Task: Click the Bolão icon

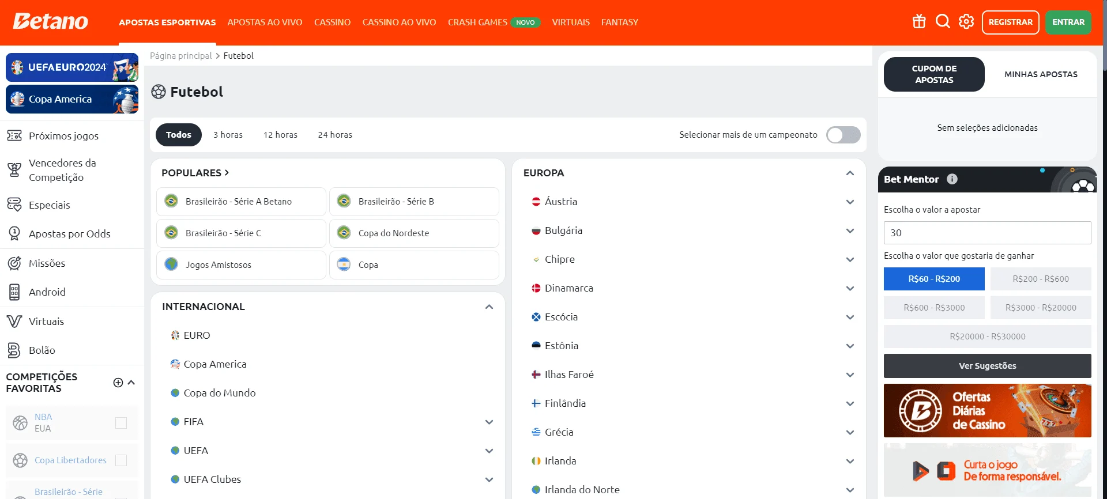Action: [x=14, y=350]
